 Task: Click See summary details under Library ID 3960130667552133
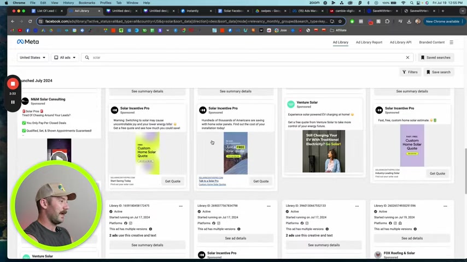coord(324,245)
